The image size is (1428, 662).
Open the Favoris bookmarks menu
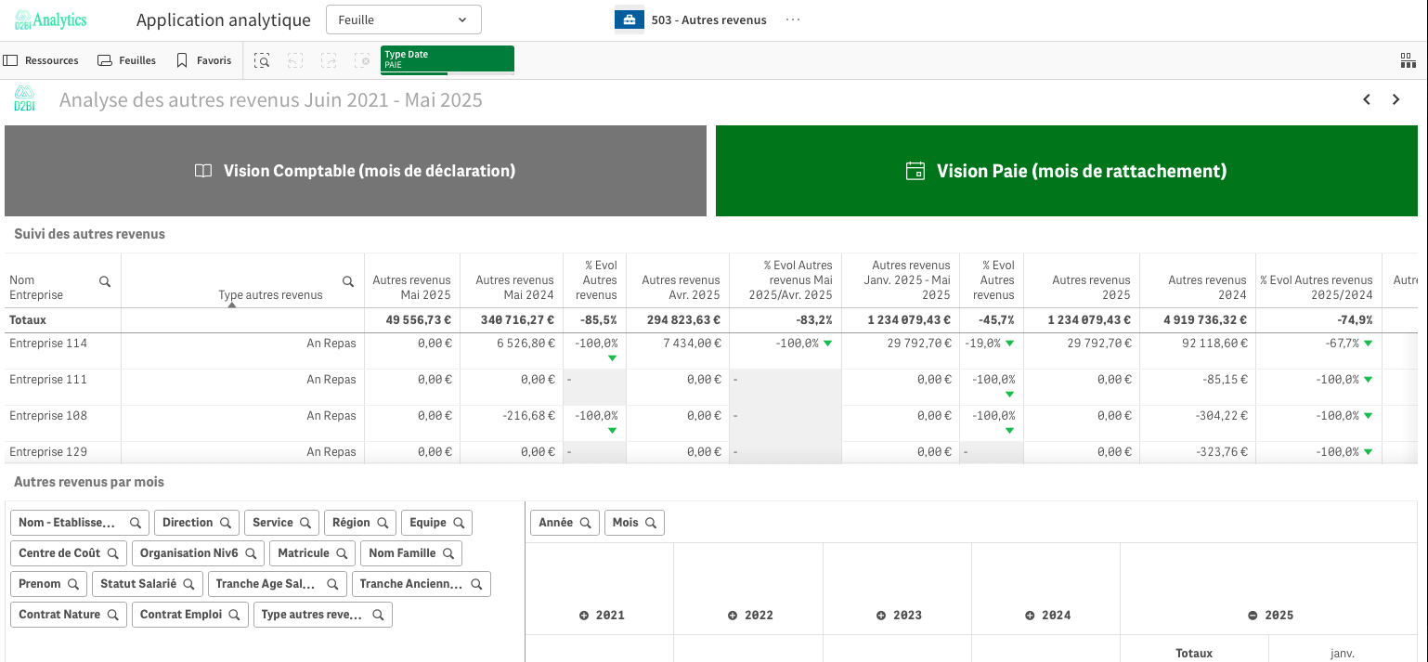tap(203, 60)
